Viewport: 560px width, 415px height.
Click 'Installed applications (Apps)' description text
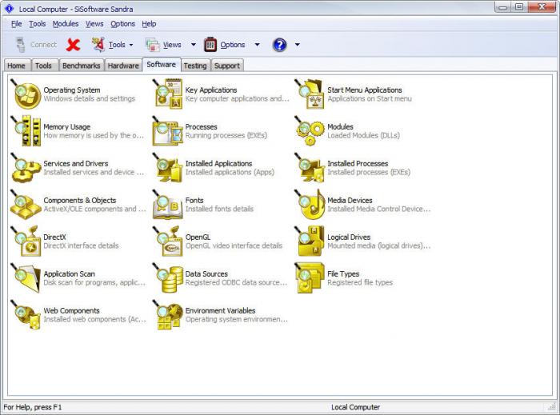click(x=230, y=173)
